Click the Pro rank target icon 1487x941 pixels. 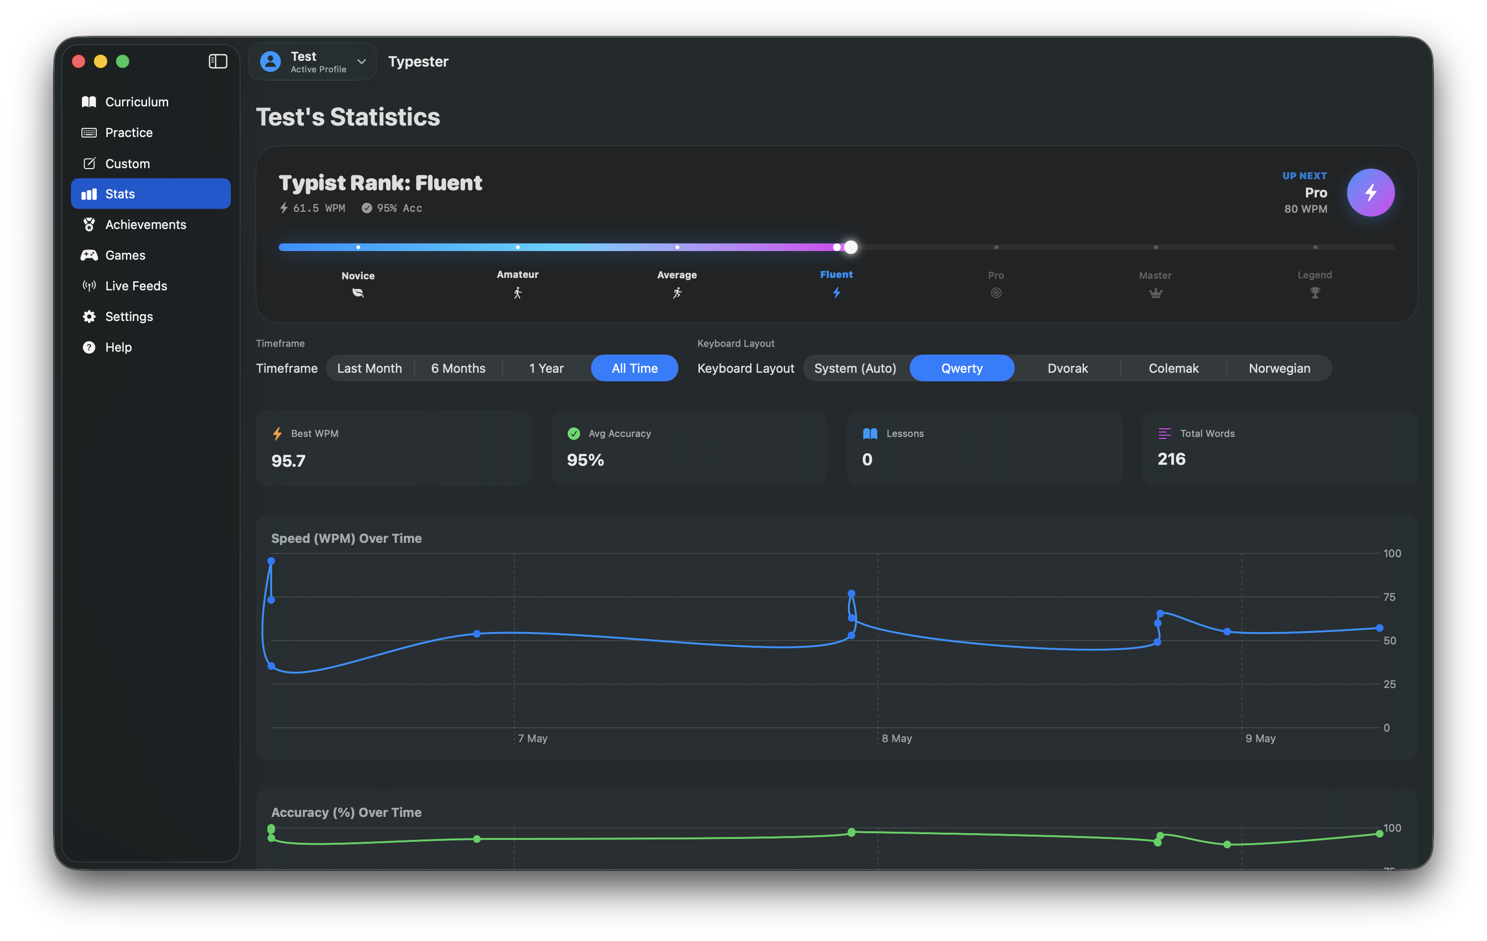point(995,293)
